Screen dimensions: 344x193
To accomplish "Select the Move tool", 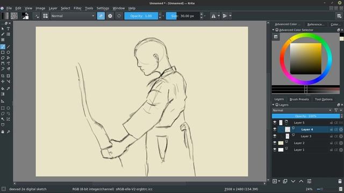I will point(3,81).
